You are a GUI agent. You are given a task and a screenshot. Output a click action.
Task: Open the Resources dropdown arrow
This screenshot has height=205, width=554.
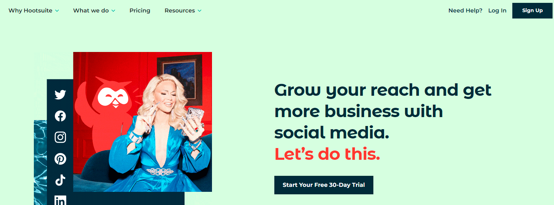click(x=200, y=11)
